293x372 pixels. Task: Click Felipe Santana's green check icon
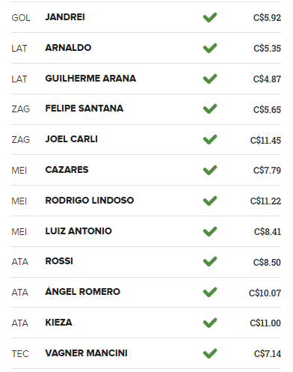click(x=210, y=109)
